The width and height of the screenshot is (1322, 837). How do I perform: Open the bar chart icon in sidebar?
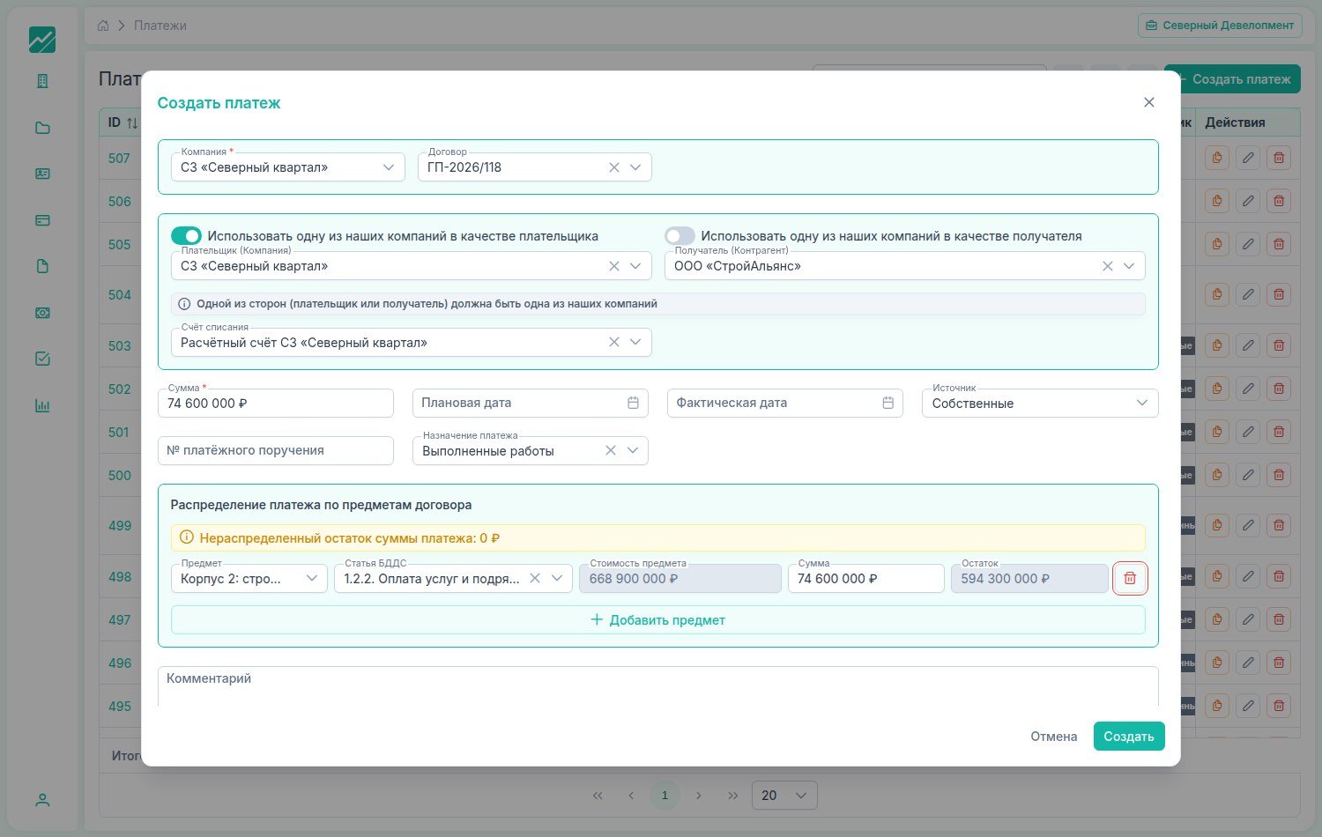pos(42,405)
